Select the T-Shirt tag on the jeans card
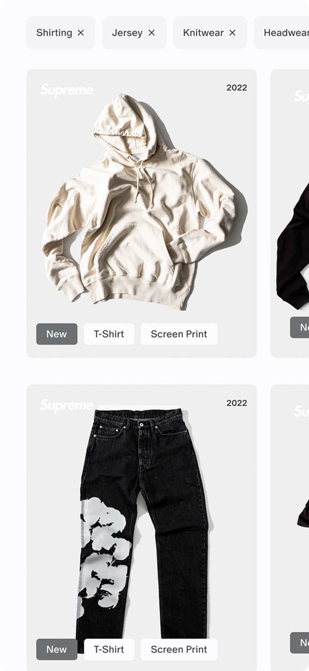This screenshot has height=671, width=309. (x=109, y=649)
